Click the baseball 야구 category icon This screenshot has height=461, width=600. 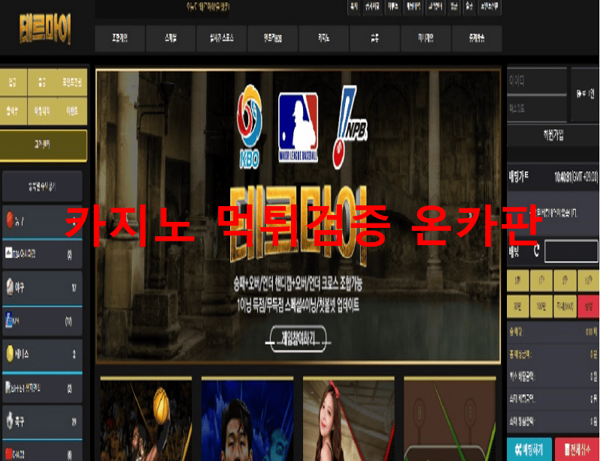(10, 287)
